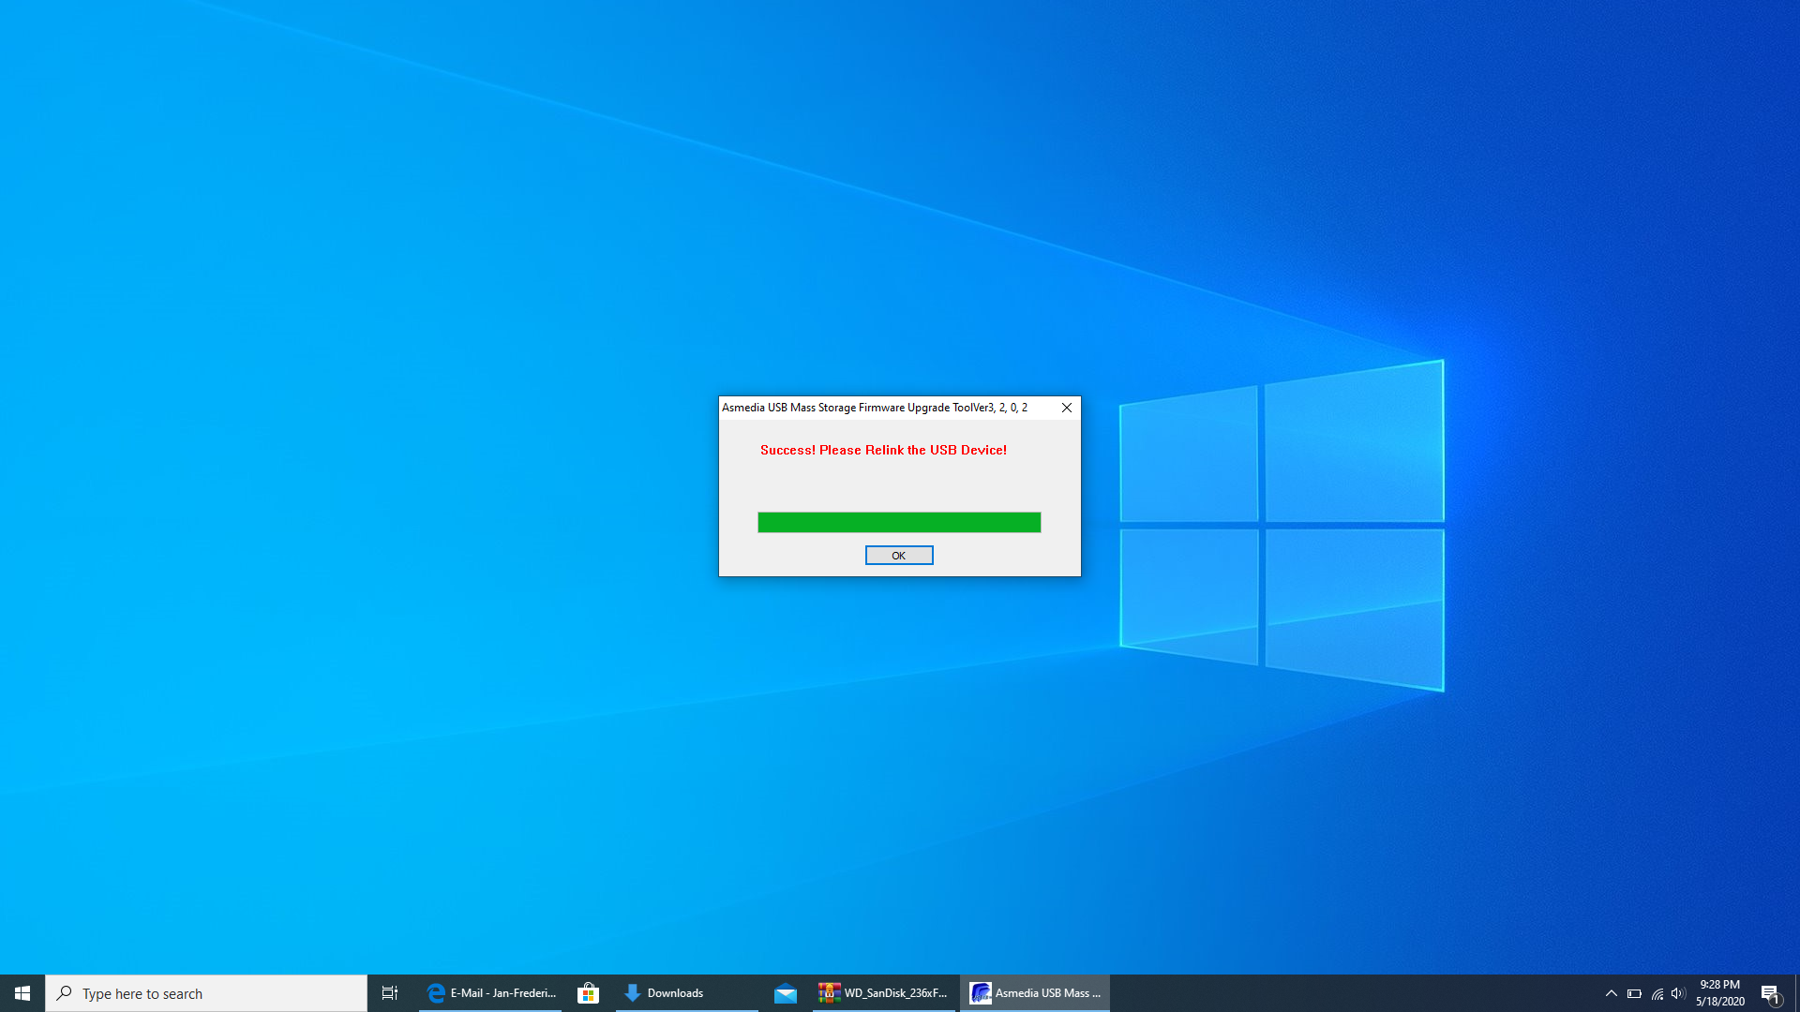This screenshot has width=1800, height=1012.
Task: Select the Asmedia USB Mass taskbar button
Action: pyautogui.click(x=1035, y=993)
